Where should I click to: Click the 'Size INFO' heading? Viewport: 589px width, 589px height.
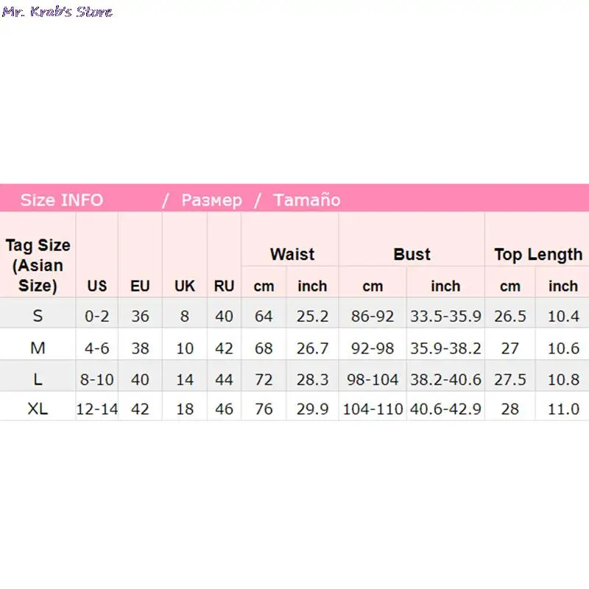pyautogui.click(x=62, y=200)
